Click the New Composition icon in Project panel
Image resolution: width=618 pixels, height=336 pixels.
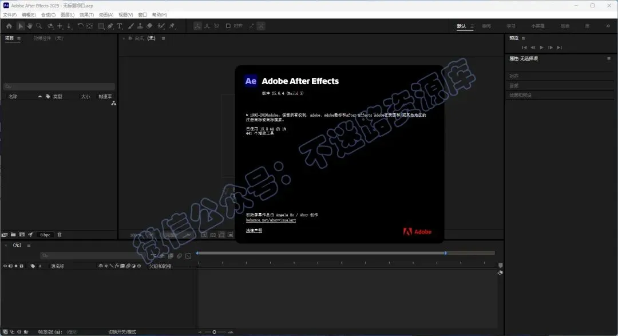pyautogui.click(x=22, y=235)
